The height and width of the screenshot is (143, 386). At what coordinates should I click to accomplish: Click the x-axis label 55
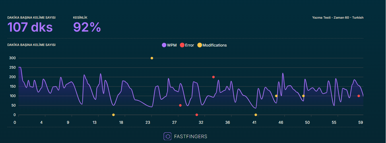point(334,122)
